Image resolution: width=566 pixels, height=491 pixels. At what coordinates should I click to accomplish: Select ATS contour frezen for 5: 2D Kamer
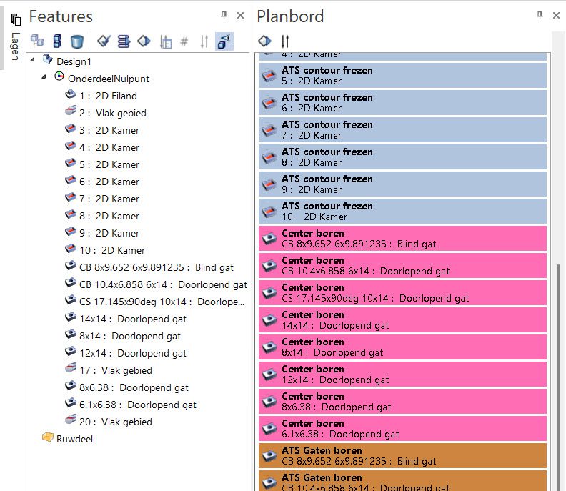pyautogui.click(x=402, y=76)
